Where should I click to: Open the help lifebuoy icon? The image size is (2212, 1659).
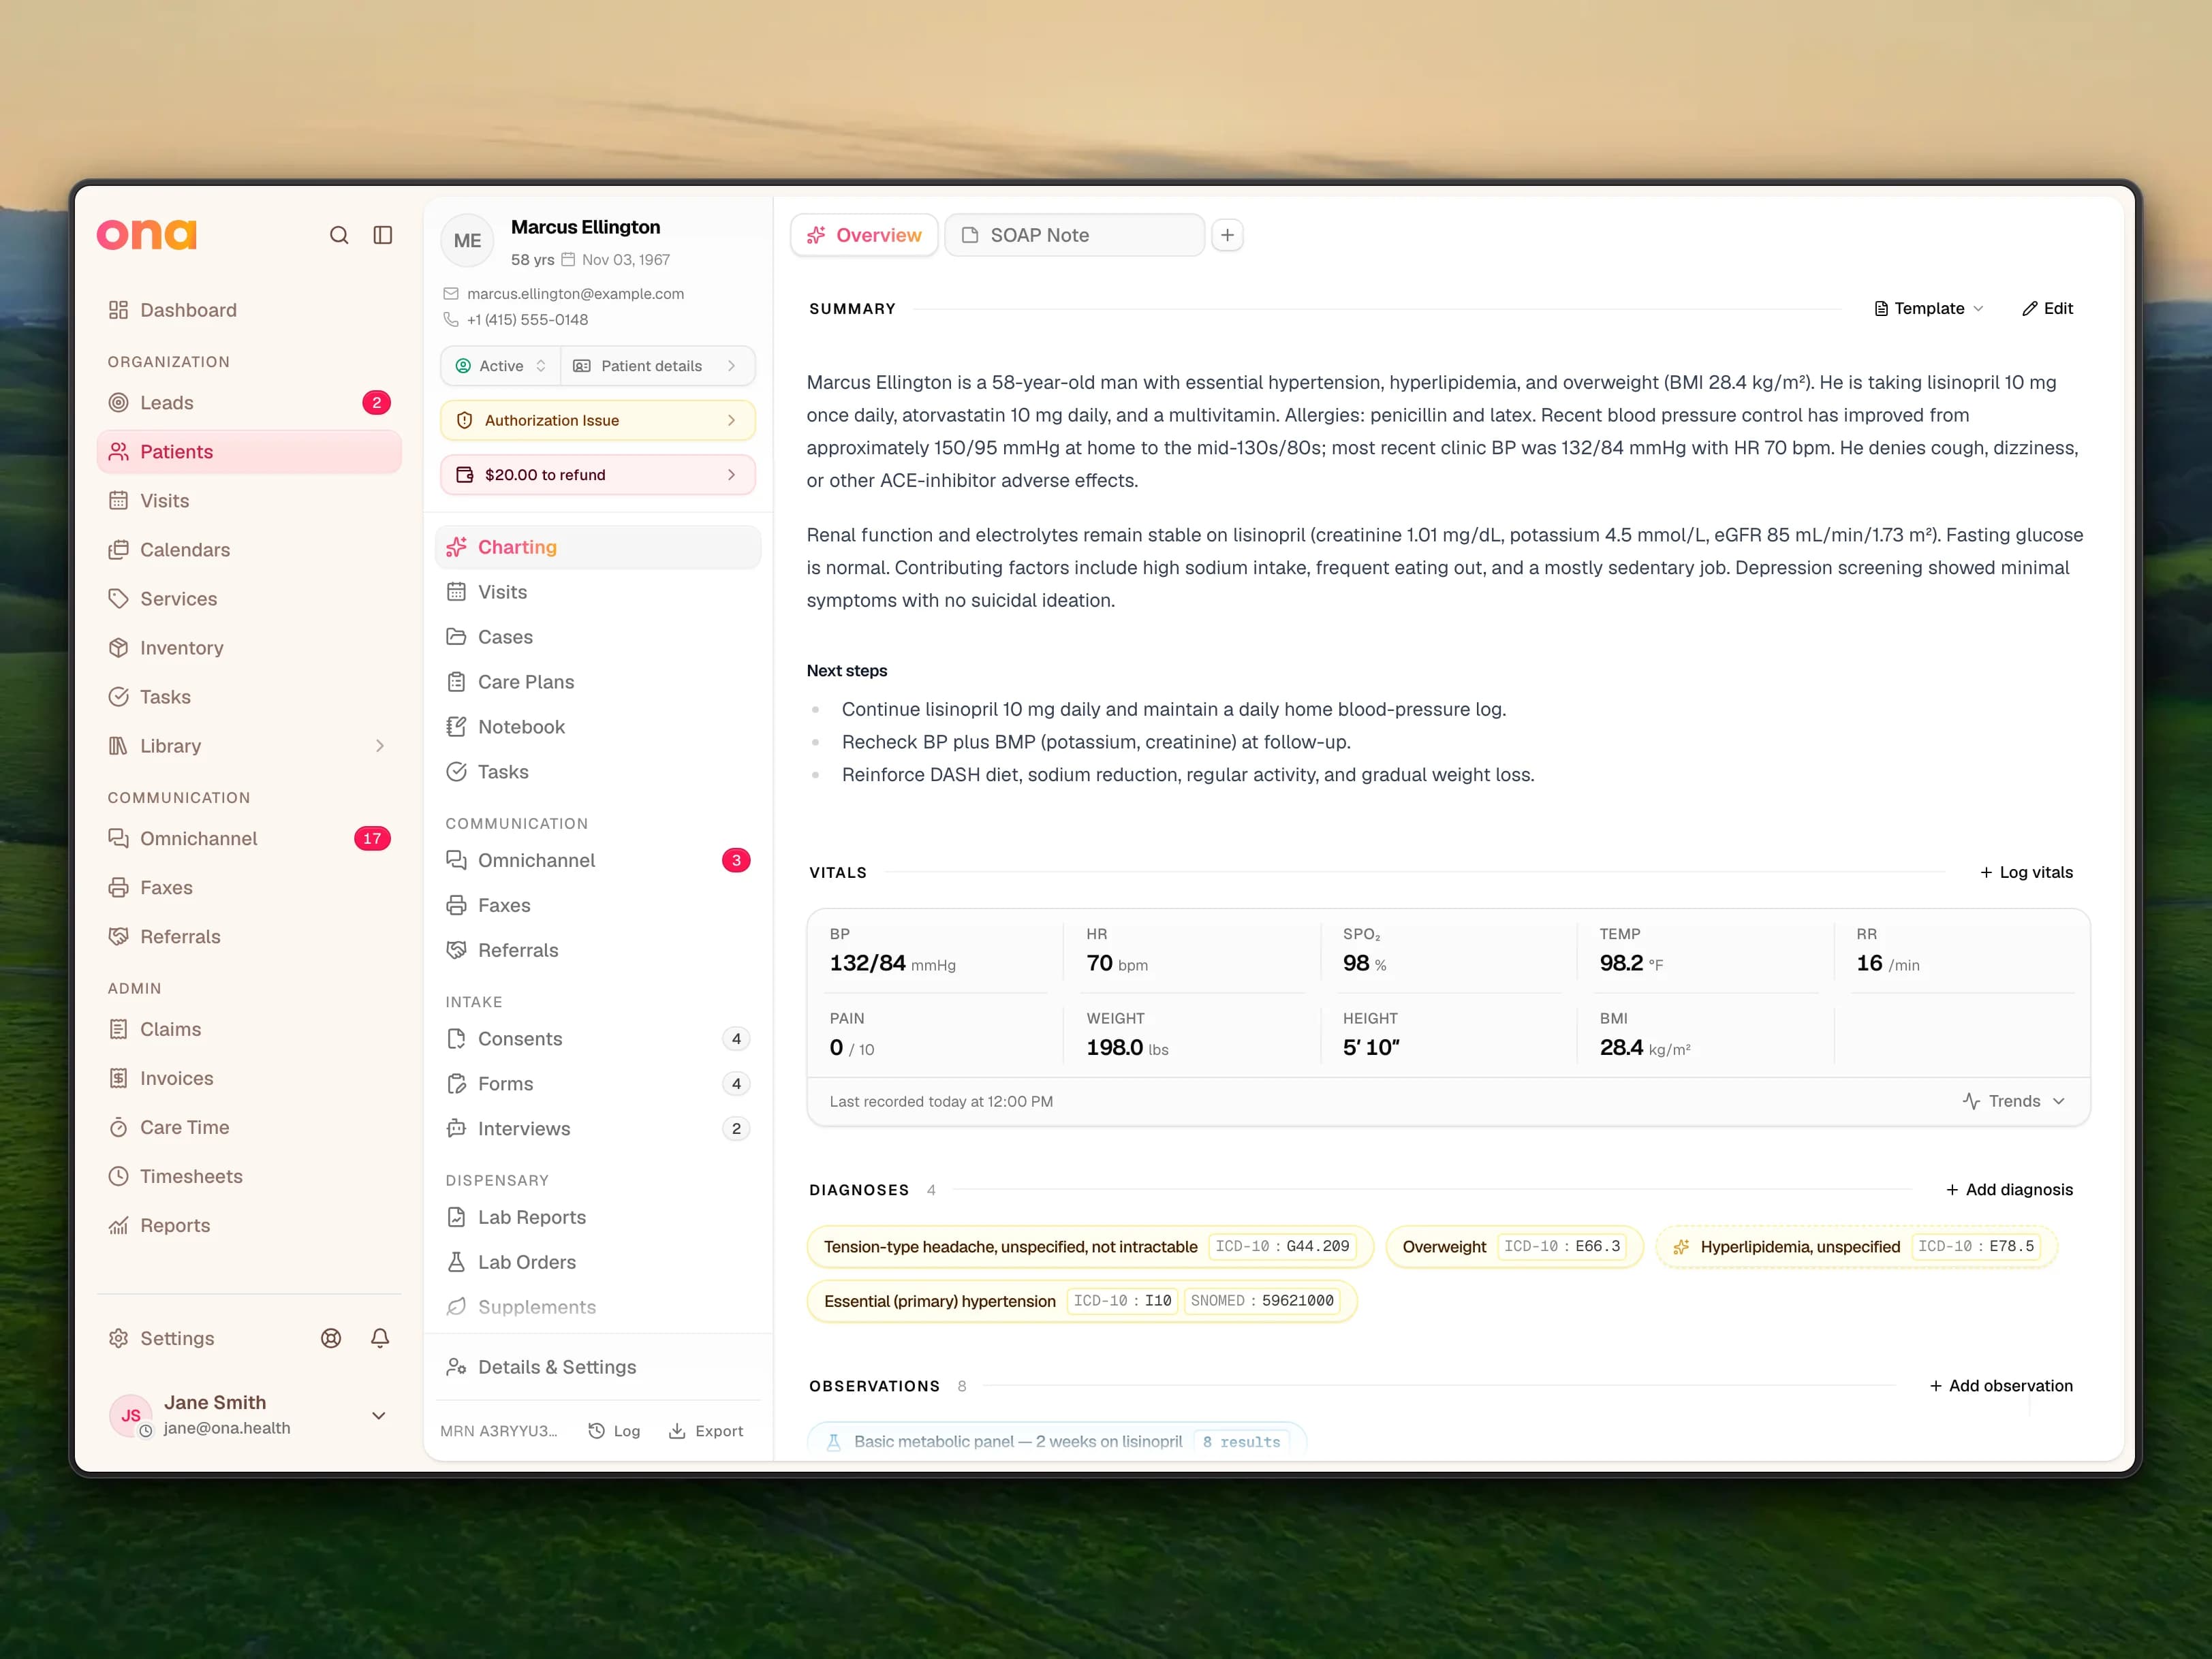click(331, 1338)
